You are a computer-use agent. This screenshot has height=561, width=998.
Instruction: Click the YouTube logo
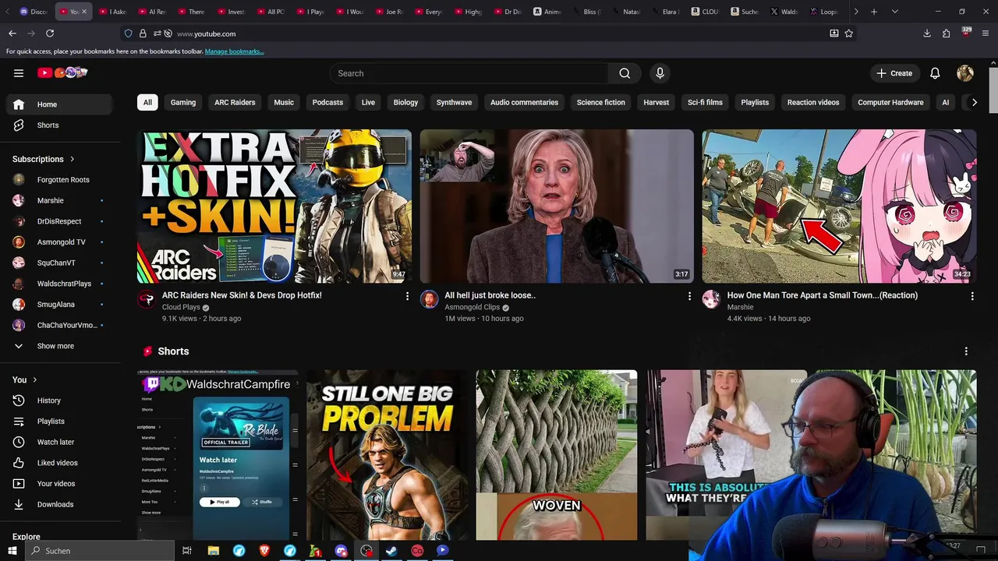click(62, 72)
